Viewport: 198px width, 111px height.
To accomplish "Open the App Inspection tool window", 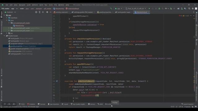I will (x=54, y=104).
